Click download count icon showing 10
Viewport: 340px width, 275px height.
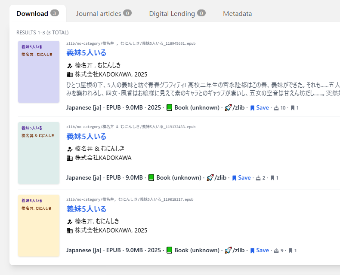(x=276, y=108)
